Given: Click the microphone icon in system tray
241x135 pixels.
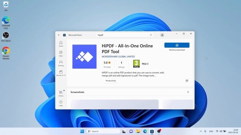Looking at the screenshot, I should 205,131.
